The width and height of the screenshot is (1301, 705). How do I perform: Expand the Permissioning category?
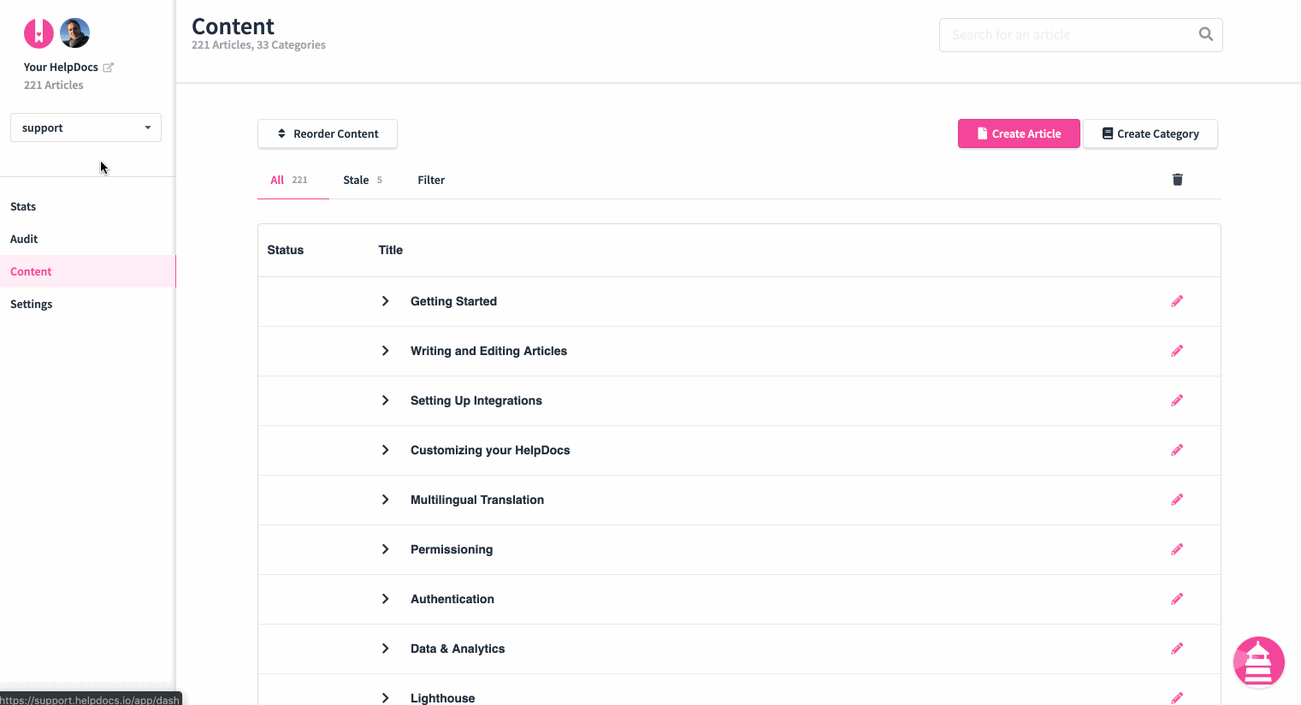pyautogui.click(x=386, y=549)
